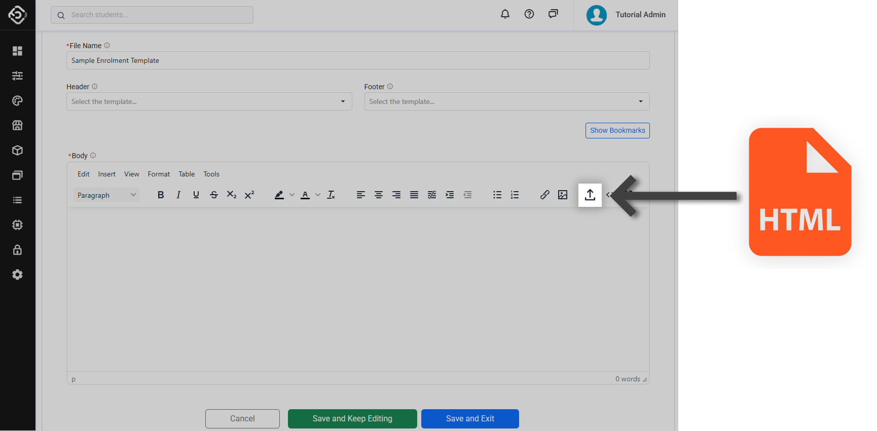Expand the Footer template dropdown
This screenshot has width=877, height=431.
[x=506, y=101]
